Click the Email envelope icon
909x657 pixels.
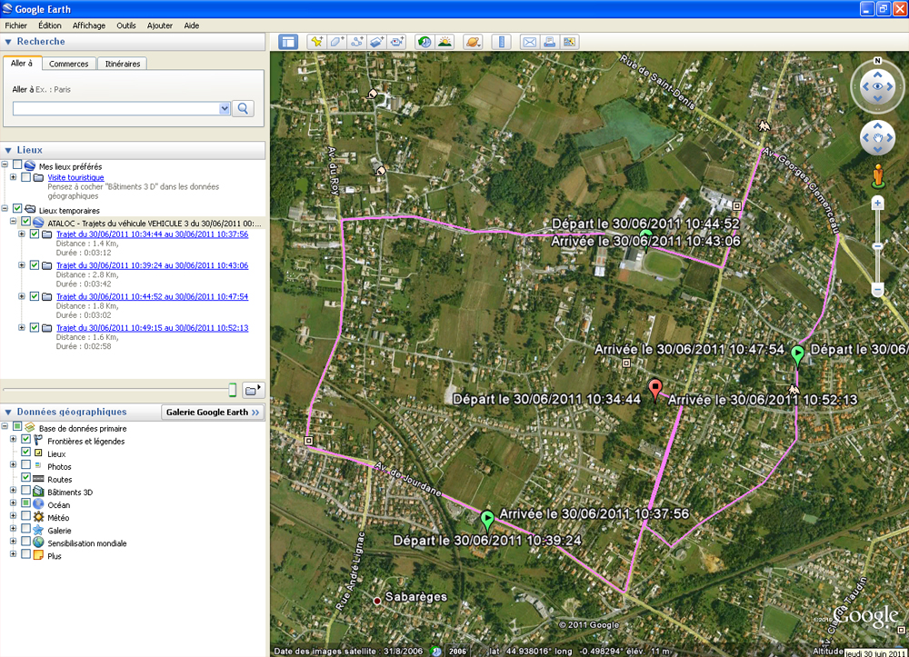[x=529, y=42]
